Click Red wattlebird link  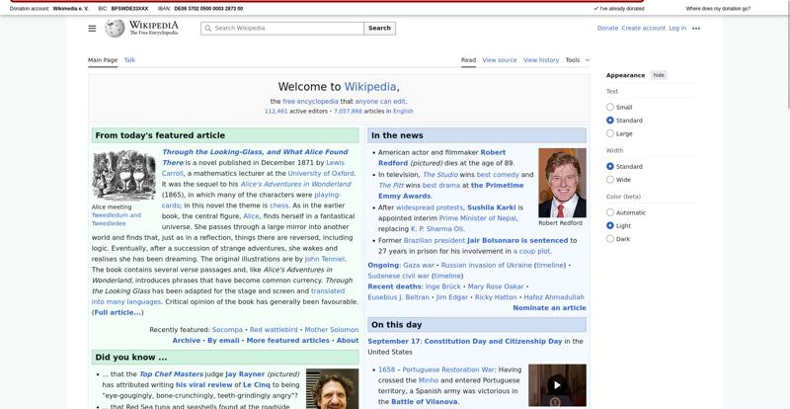point(274,330)
